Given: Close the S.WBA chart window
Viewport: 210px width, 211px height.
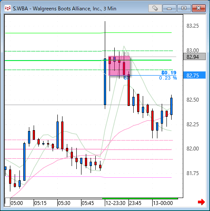Looking at the screenshot, I should [x=198, y=8].
